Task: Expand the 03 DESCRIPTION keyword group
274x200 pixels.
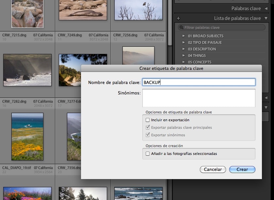Action: [184, 49]
